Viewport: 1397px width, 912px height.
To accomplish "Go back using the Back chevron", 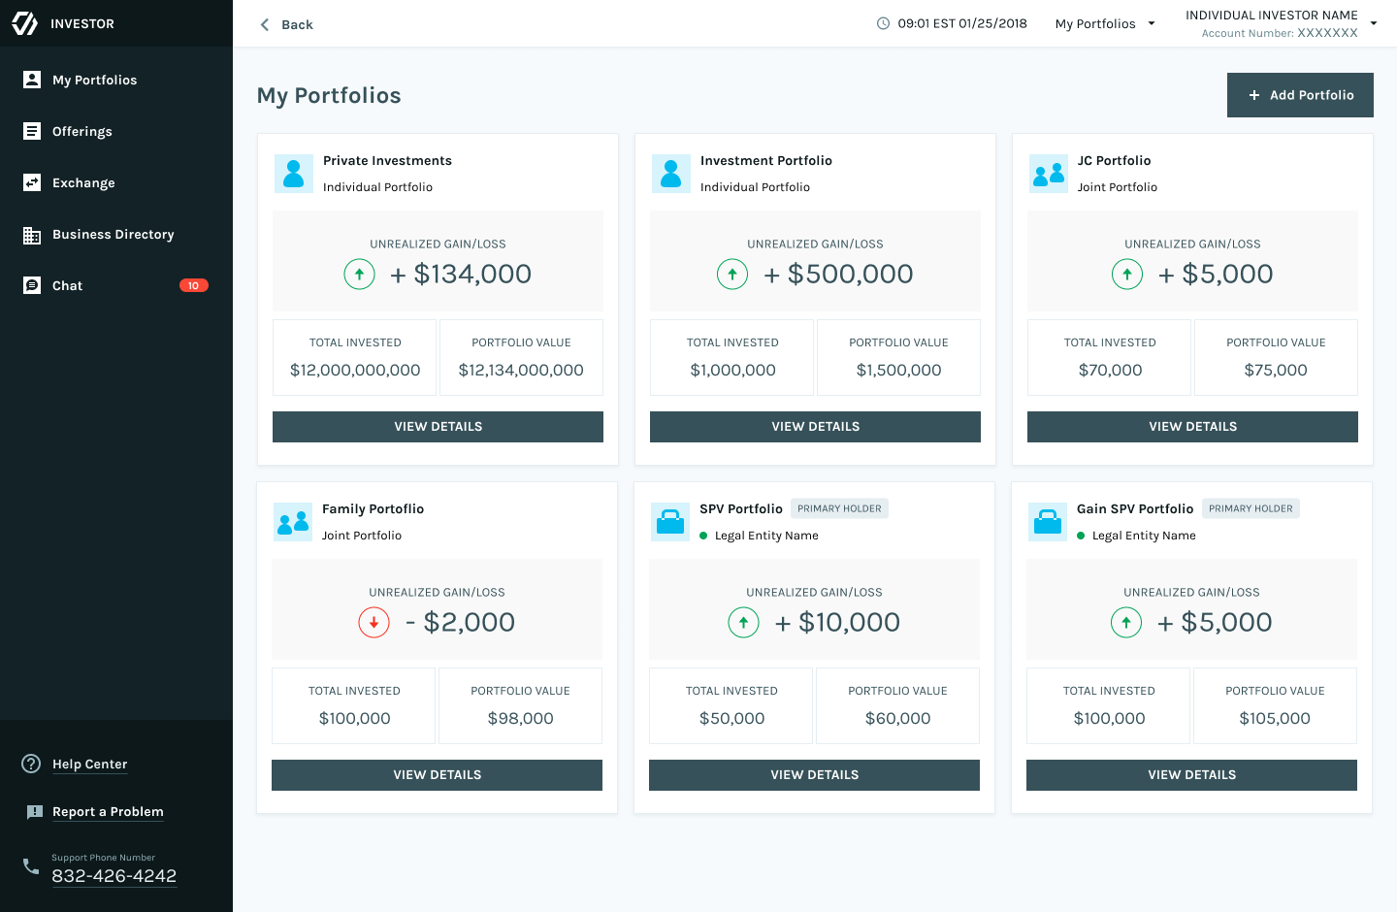I will point(265,24).
